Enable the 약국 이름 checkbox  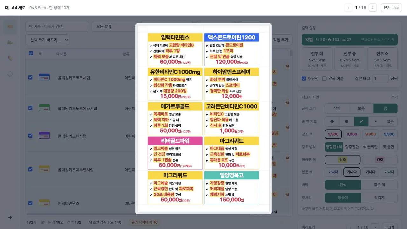[x=324, y=79]
